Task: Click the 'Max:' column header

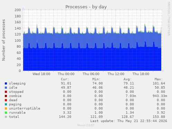Action: [x=159, y=79]
